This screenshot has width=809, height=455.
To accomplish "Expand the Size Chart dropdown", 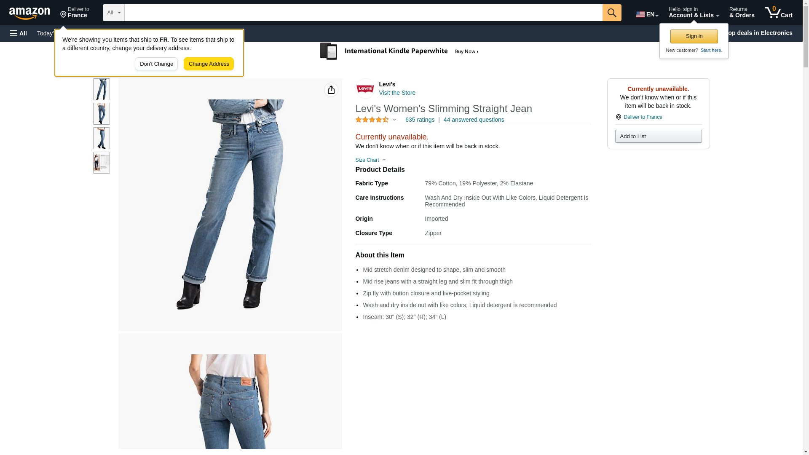I will (x=370, y=160).
